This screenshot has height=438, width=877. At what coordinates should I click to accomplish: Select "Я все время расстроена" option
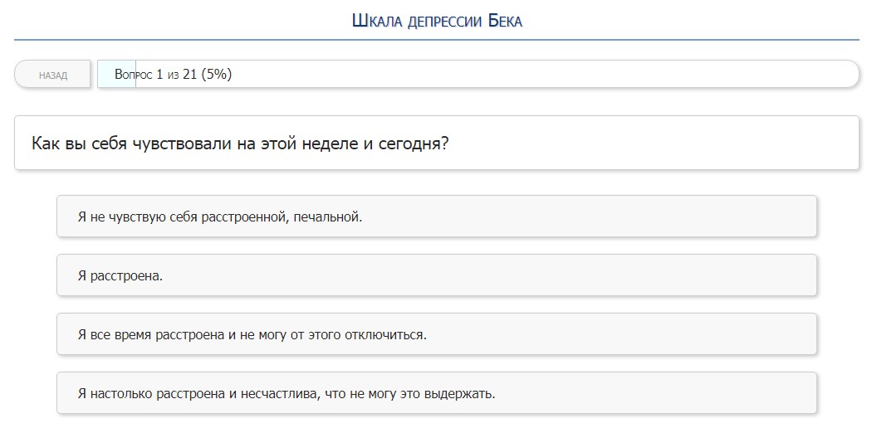pos(252,335)
